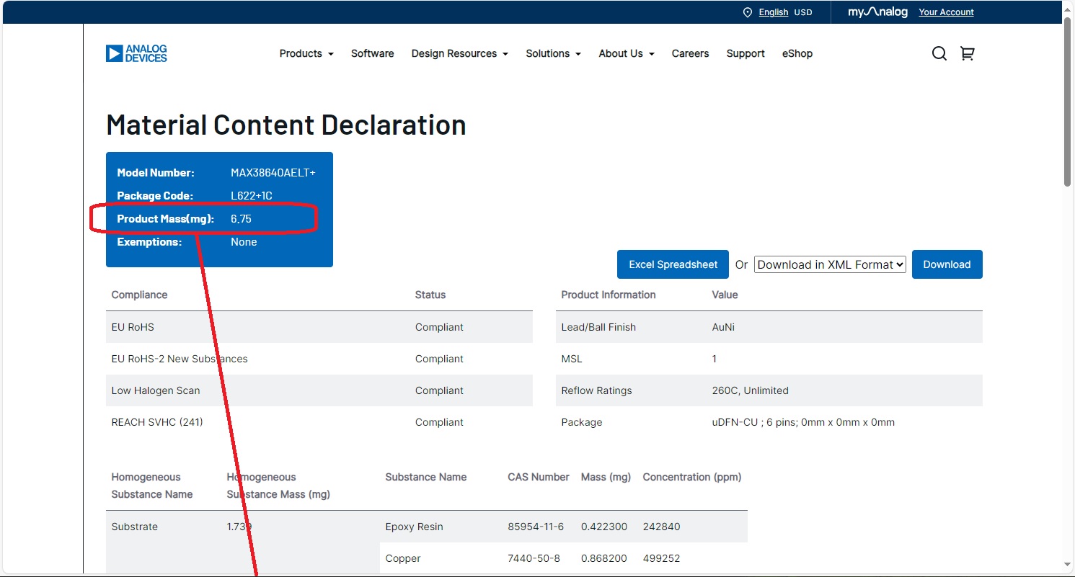Go to the Software menu item
Image resolution: width=1075 pixels, height=577 pixels.
372,53
